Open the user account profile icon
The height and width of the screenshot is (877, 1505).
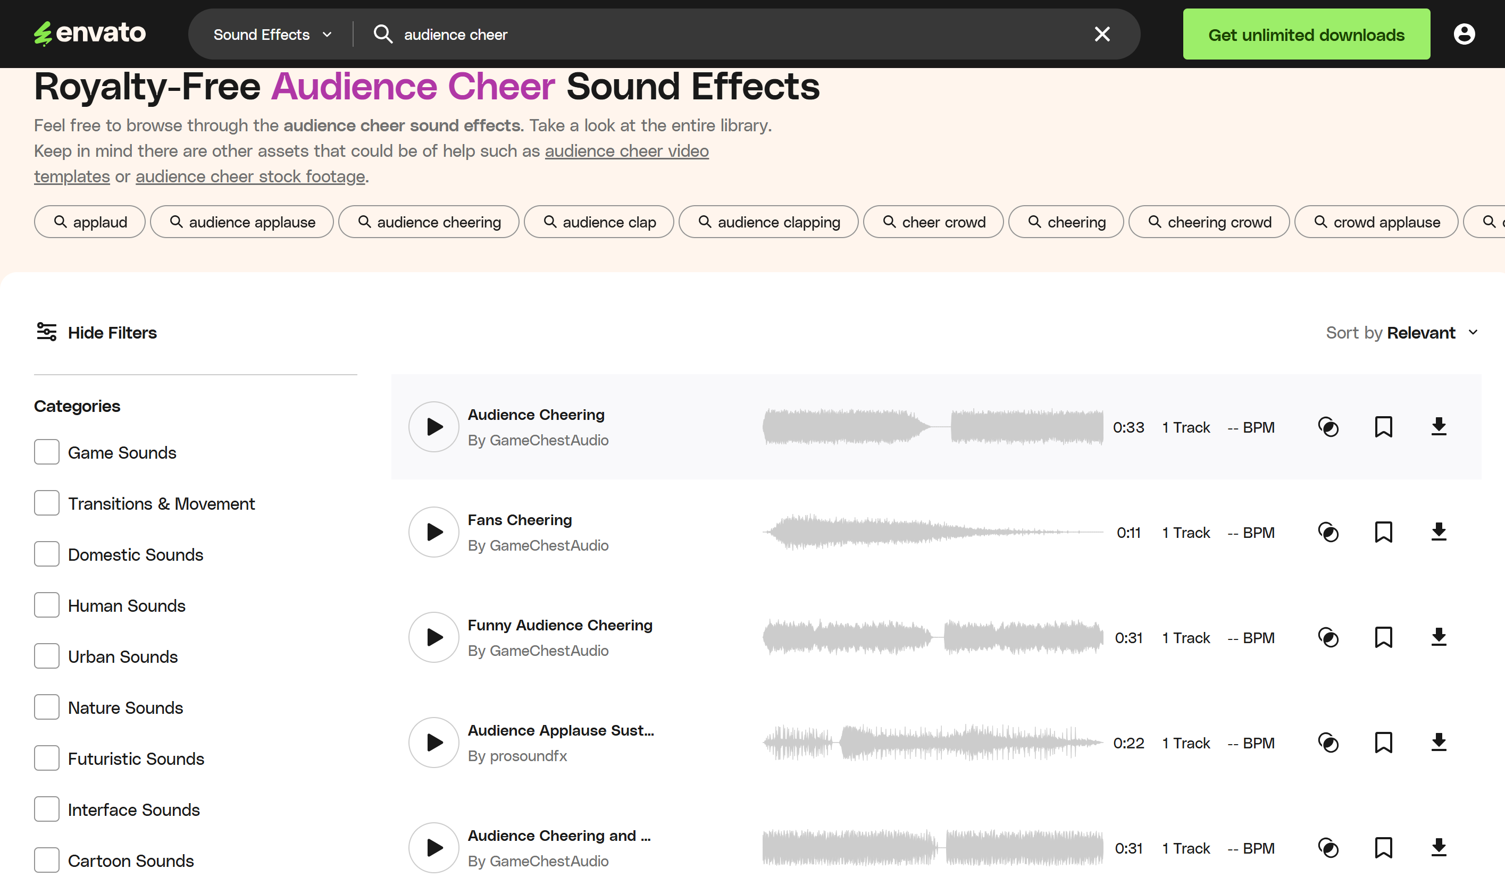click(1463, 34)
